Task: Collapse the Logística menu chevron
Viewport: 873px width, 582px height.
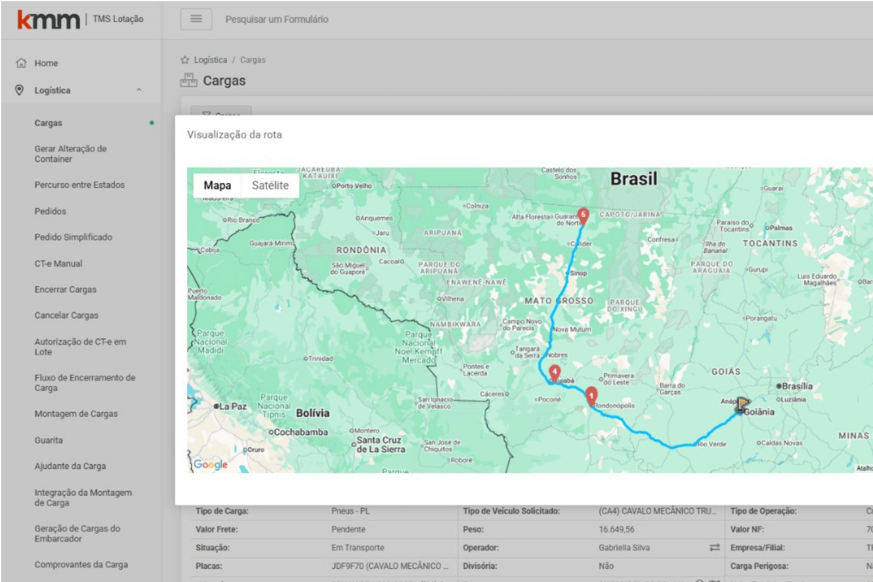Action: click(139, 90)
